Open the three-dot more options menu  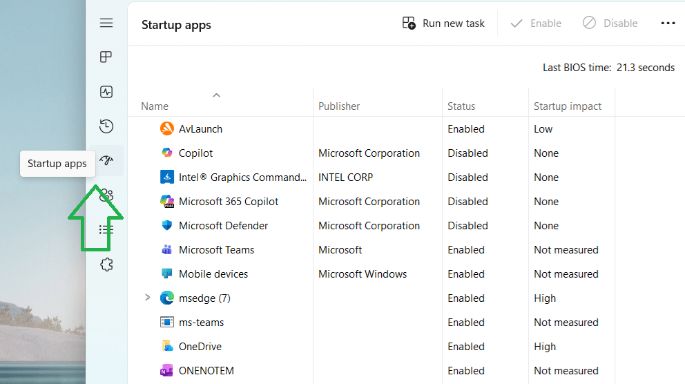[667, 23]
